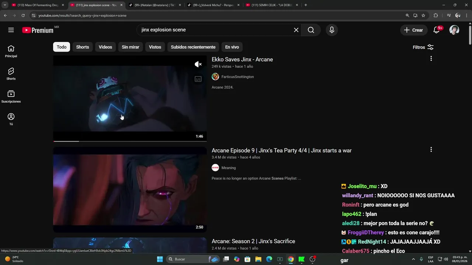Close the Mass Of Fermenting Dregs tab
The height and width of the screenshot is (265, 472).
[63, 5]
